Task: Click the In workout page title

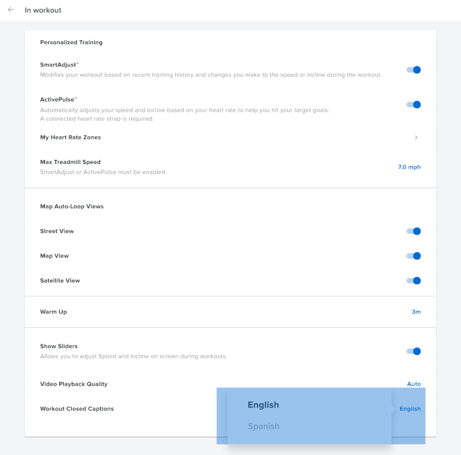Action: click(43, 11)
